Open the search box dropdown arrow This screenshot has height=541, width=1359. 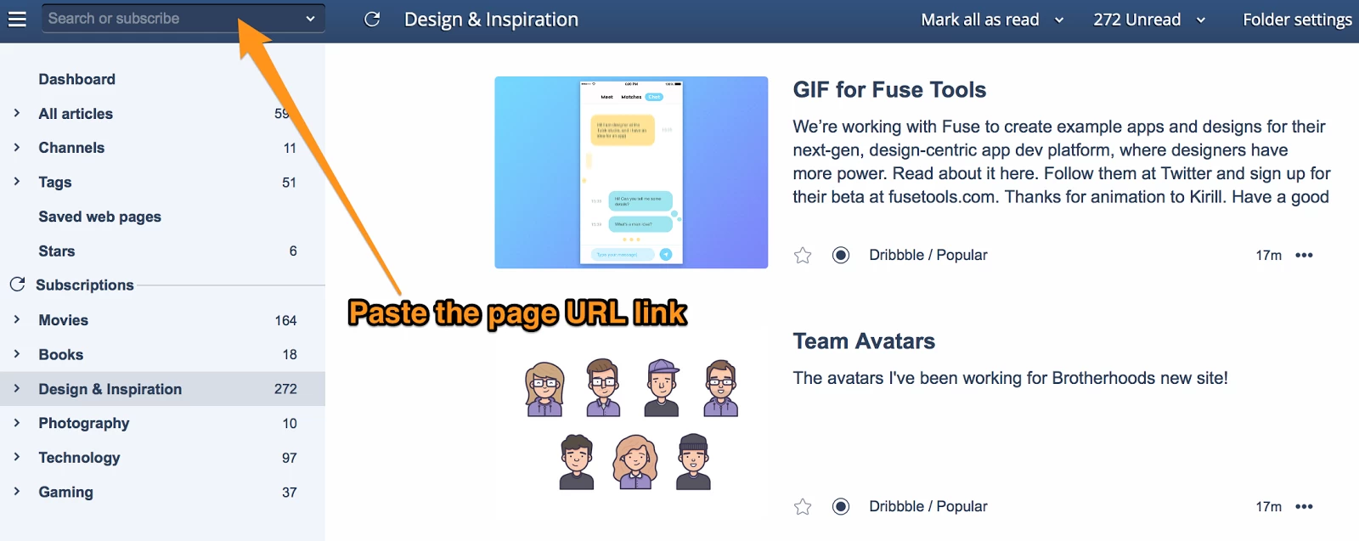pos(310,19)
